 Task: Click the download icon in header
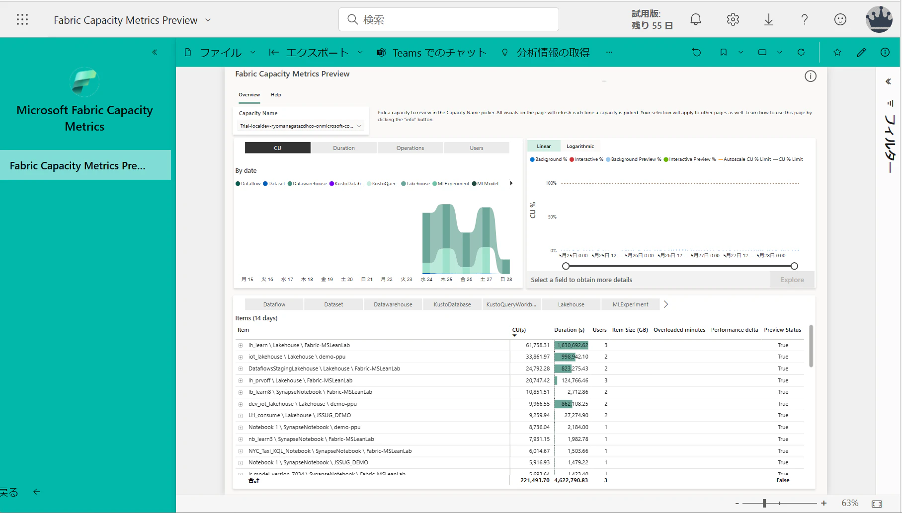click(769, 19)
